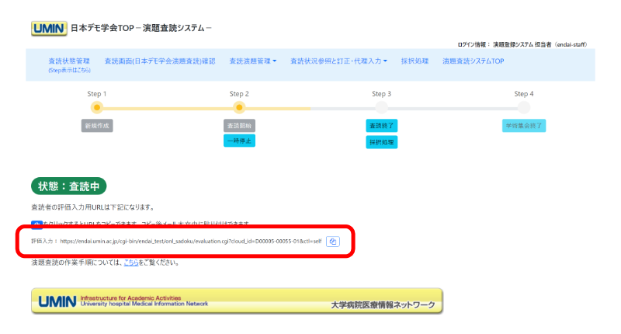
Task: Click the 査読終了 button under Step 3
Action: (381, 126)
